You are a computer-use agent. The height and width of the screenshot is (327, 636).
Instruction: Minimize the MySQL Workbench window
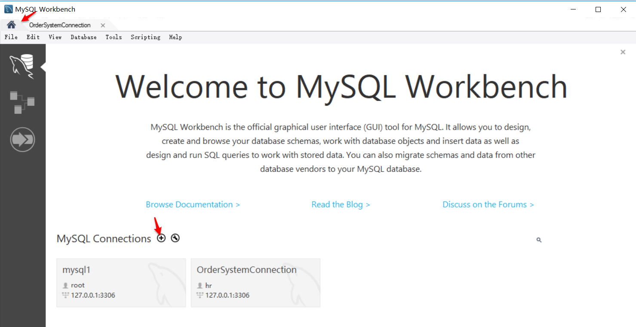click(x=573, y=9)
